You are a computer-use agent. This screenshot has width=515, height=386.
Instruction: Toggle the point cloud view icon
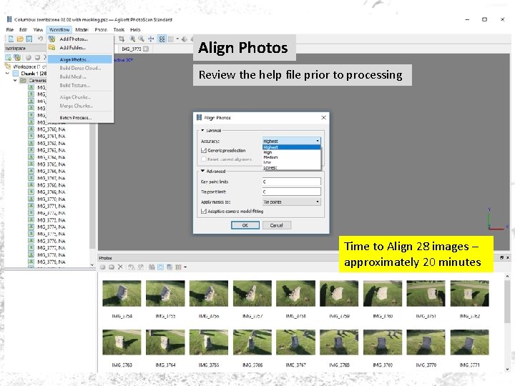click(x=162, y=39)
